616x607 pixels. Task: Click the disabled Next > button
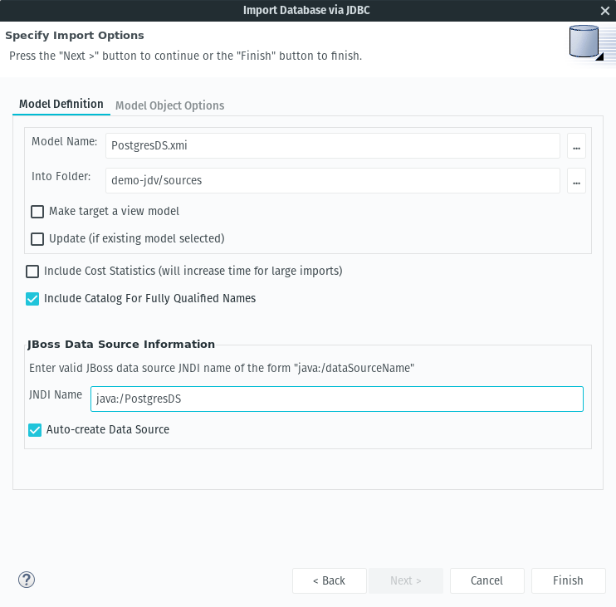click(405, 580)
